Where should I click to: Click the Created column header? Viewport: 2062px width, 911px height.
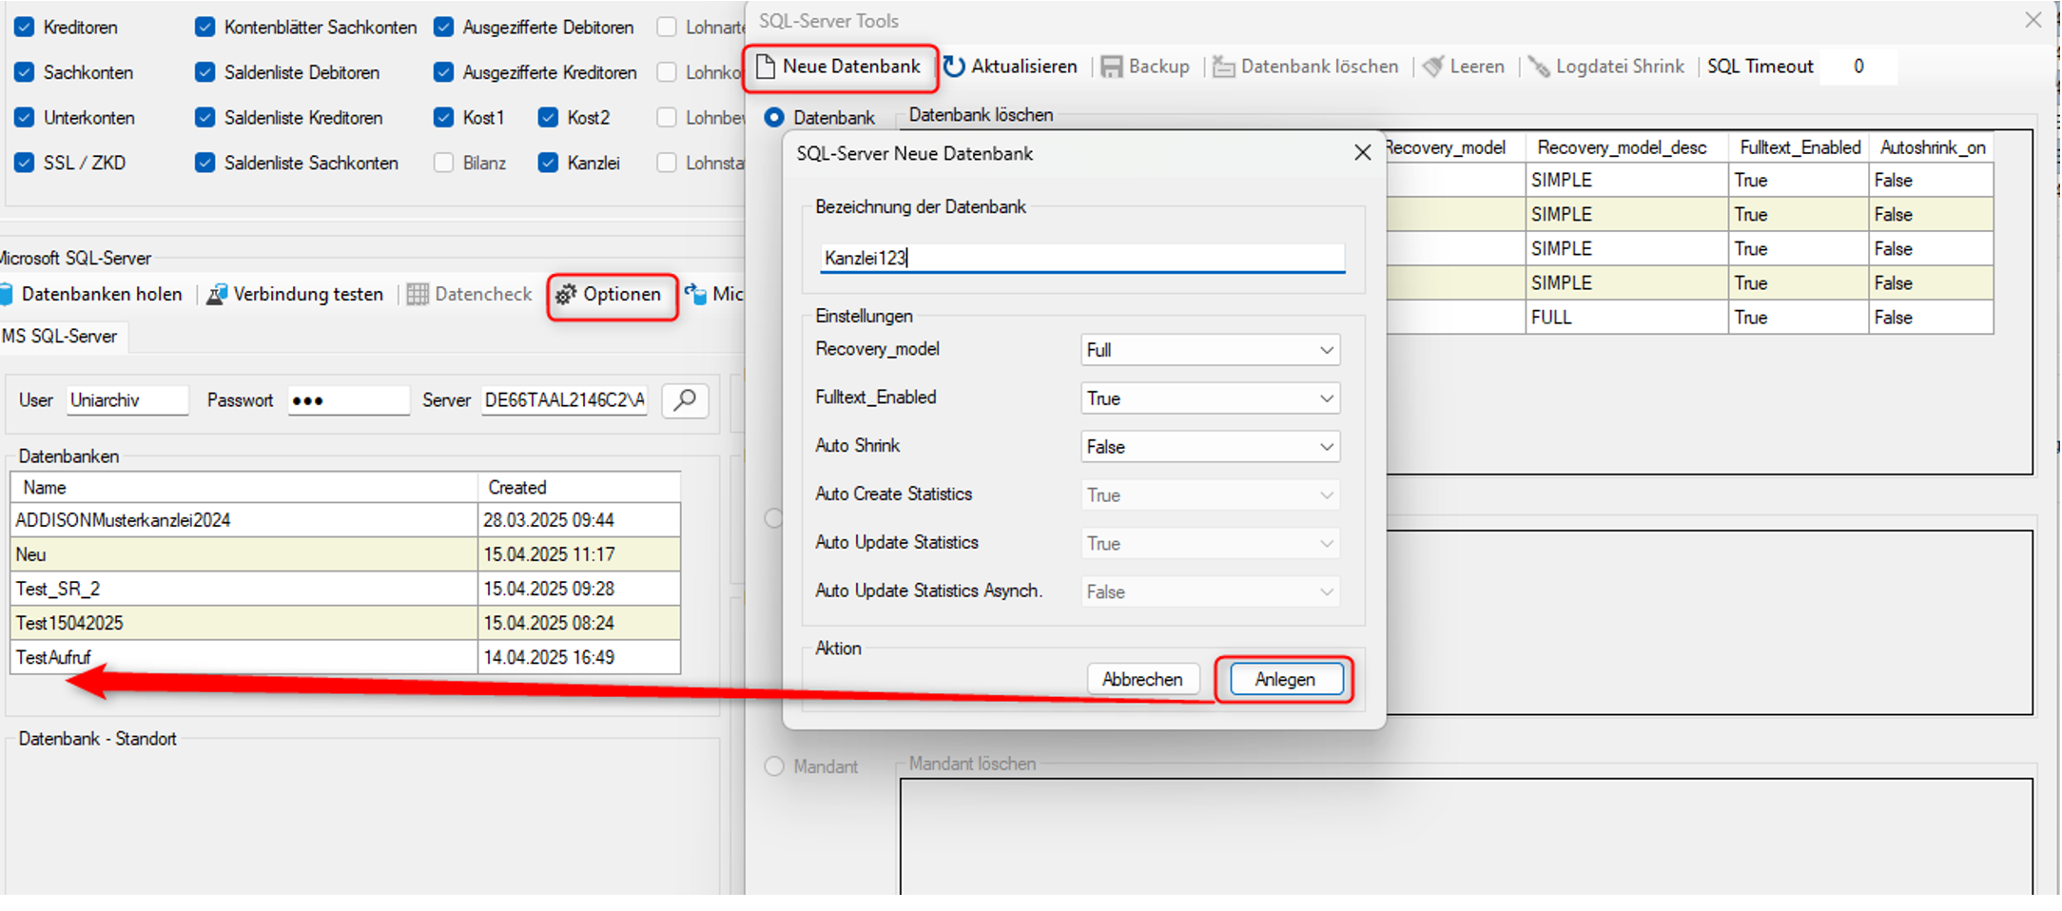tap(579, 488)
